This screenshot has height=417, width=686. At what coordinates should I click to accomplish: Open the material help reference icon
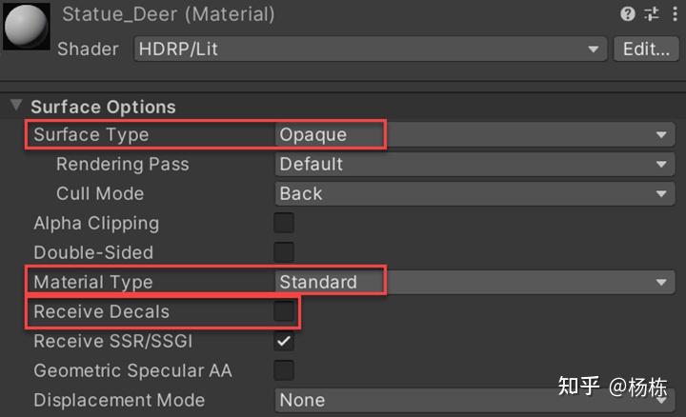628,14
